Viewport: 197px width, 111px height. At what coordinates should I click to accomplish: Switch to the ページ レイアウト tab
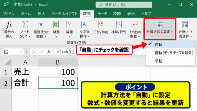[x=64, y=14]
